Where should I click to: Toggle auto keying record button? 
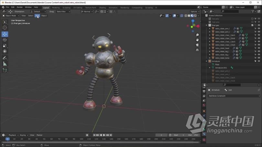[x=87, y=135]
